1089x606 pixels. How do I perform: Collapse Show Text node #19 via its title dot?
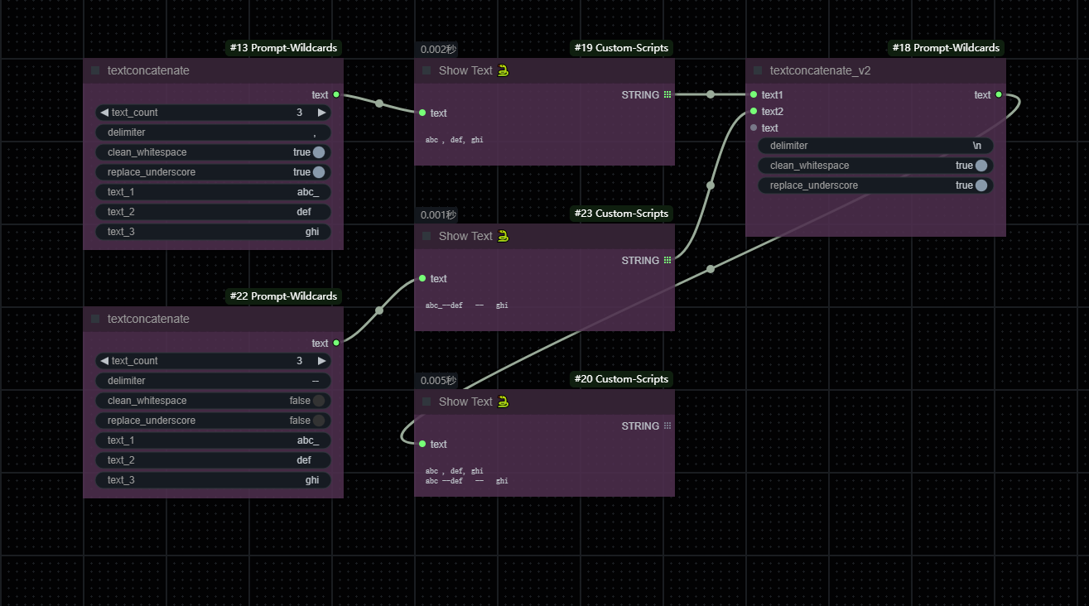[x=426, y=71]
